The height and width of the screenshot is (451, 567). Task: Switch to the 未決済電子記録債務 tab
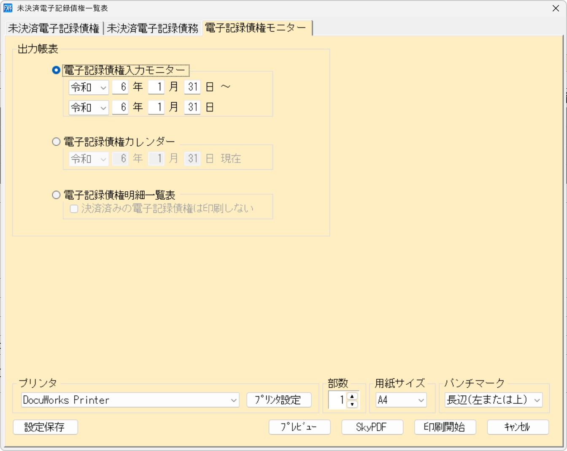point(153,29)
